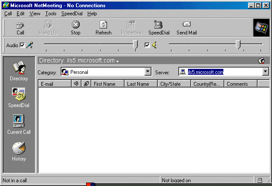The height and width of the screenshot is (186, 272).
Task: Minimize the NetMeeting window
Action: (251, 6)
